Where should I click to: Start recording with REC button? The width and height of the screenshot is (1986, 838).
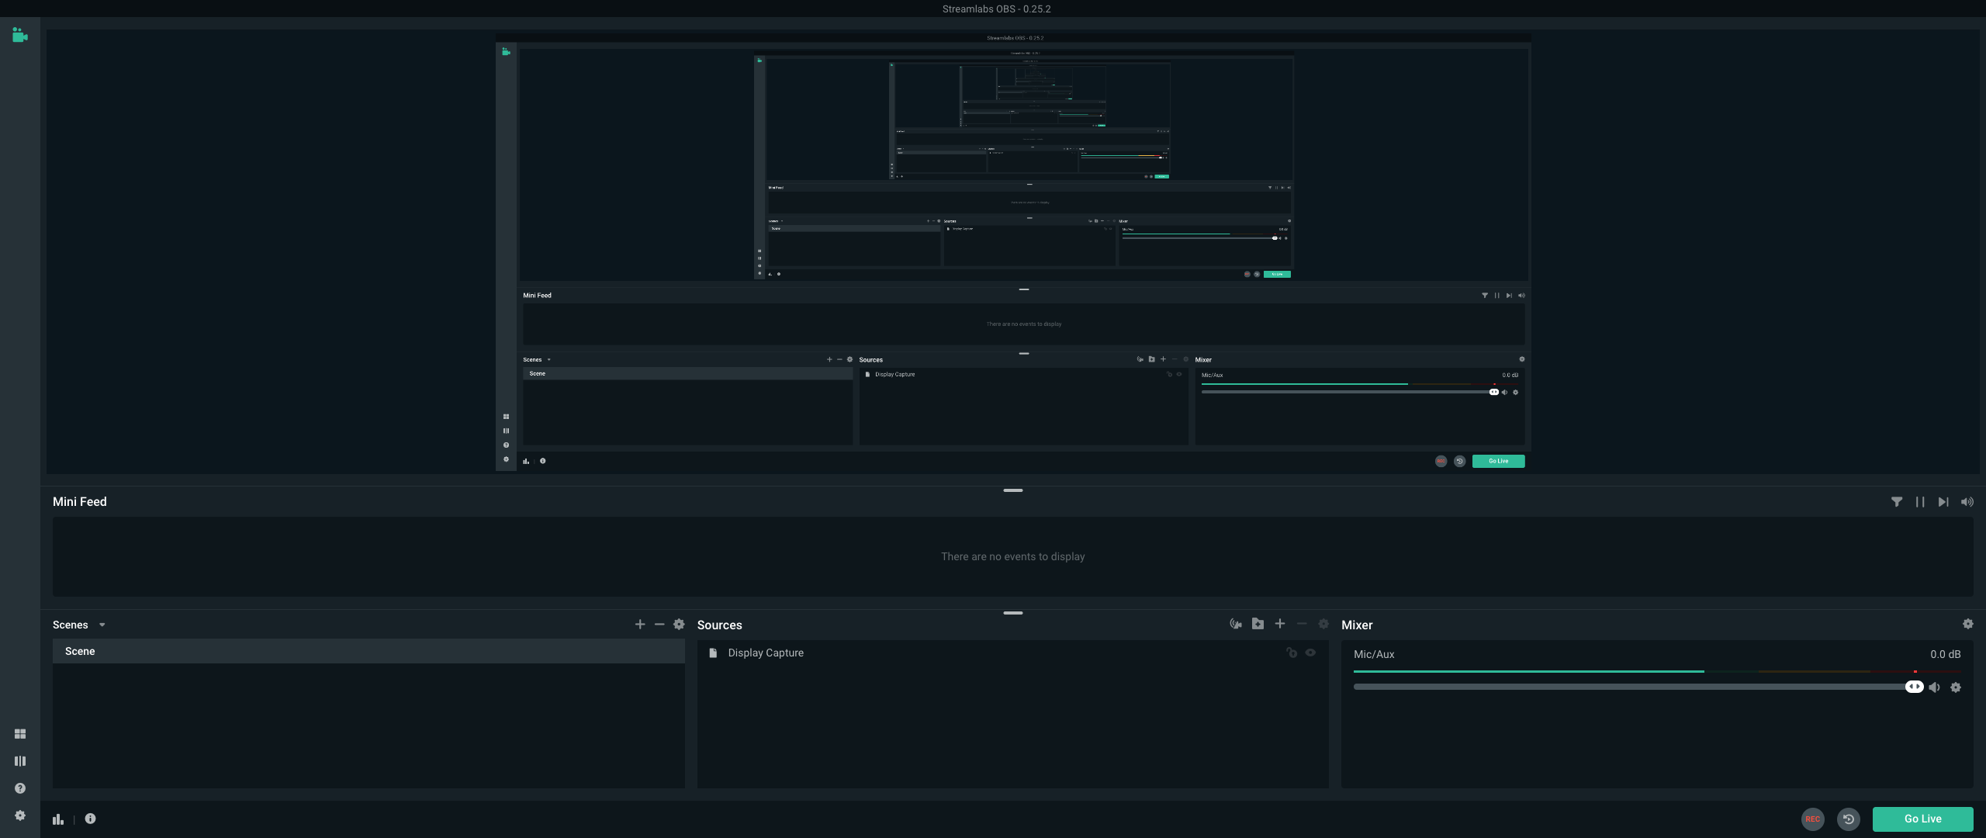1812,819
